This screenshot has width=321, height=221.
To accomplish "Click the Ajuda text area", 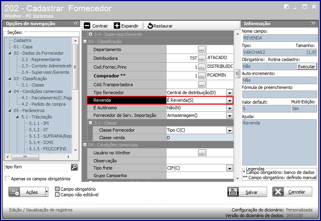I will point(279,142).
